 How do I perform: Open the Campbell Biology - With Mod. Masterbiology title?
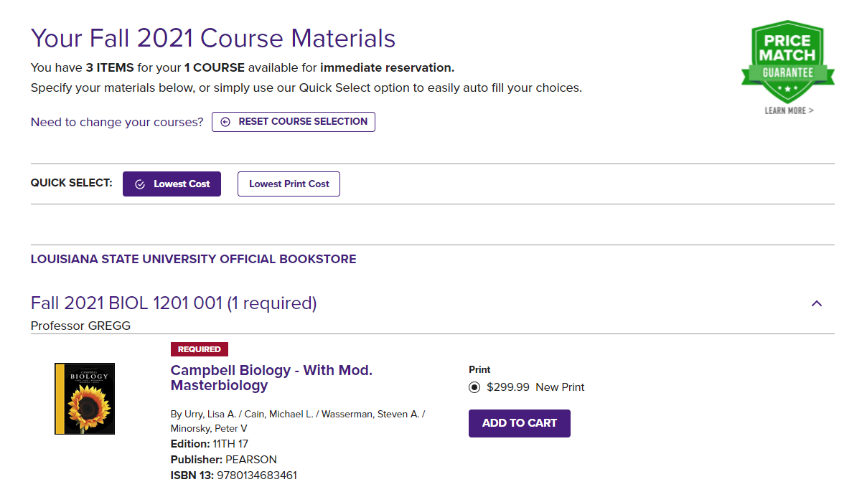[271, 378]
